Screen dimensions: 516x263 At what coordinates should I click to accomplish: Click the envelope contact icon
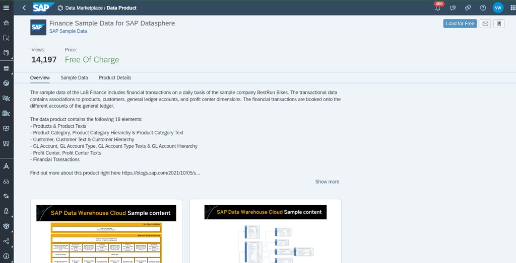485,24
